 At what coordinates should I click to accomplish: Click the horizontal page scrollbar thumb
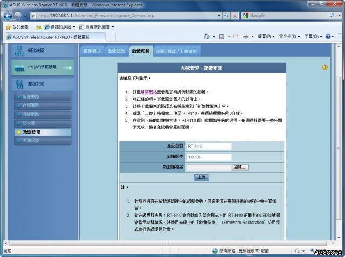tap(168, 243)
